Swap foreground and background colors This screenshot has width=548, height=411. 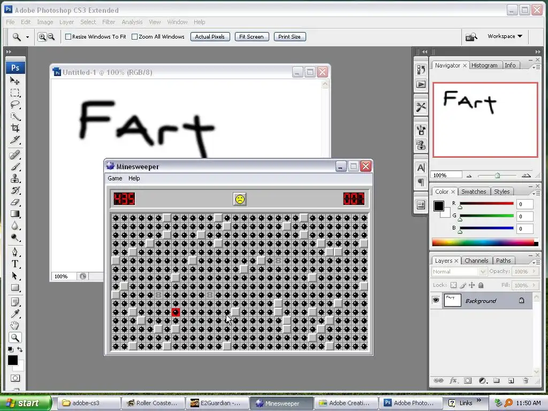pos(20,349)
